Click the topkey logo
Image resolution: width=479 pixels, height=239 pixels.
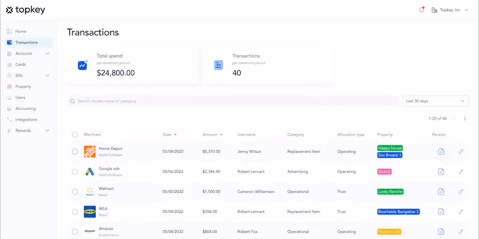(x=25, y=10)
